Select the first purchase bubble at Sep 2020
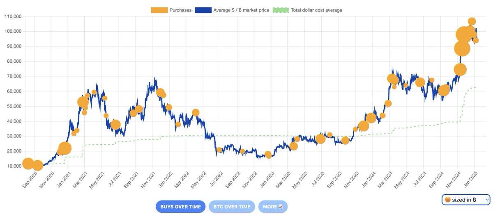The width and height of the screenshot is (493, 214). pyautogui.click(x=28, y=164)
